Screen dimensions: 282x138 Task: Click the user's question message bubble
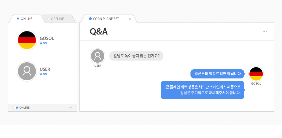pyautogui.click(x=136, y=56)
